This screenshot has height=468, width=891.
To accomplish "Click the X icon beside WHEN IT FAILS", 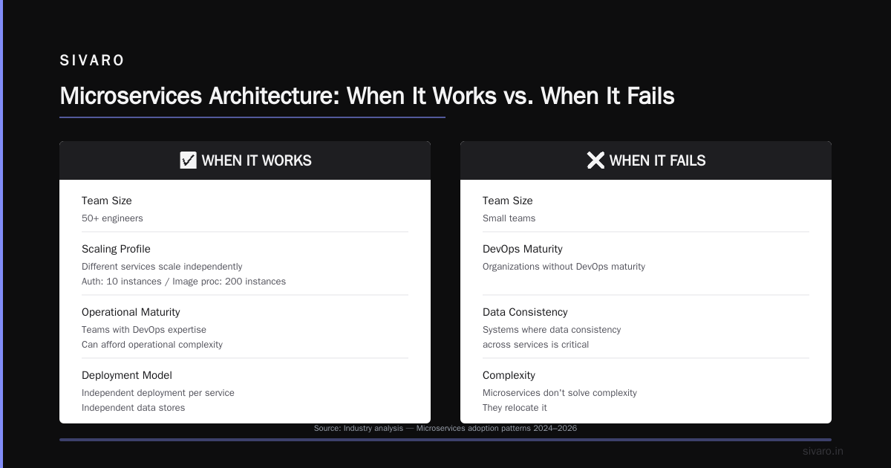I will coord(595,160).
